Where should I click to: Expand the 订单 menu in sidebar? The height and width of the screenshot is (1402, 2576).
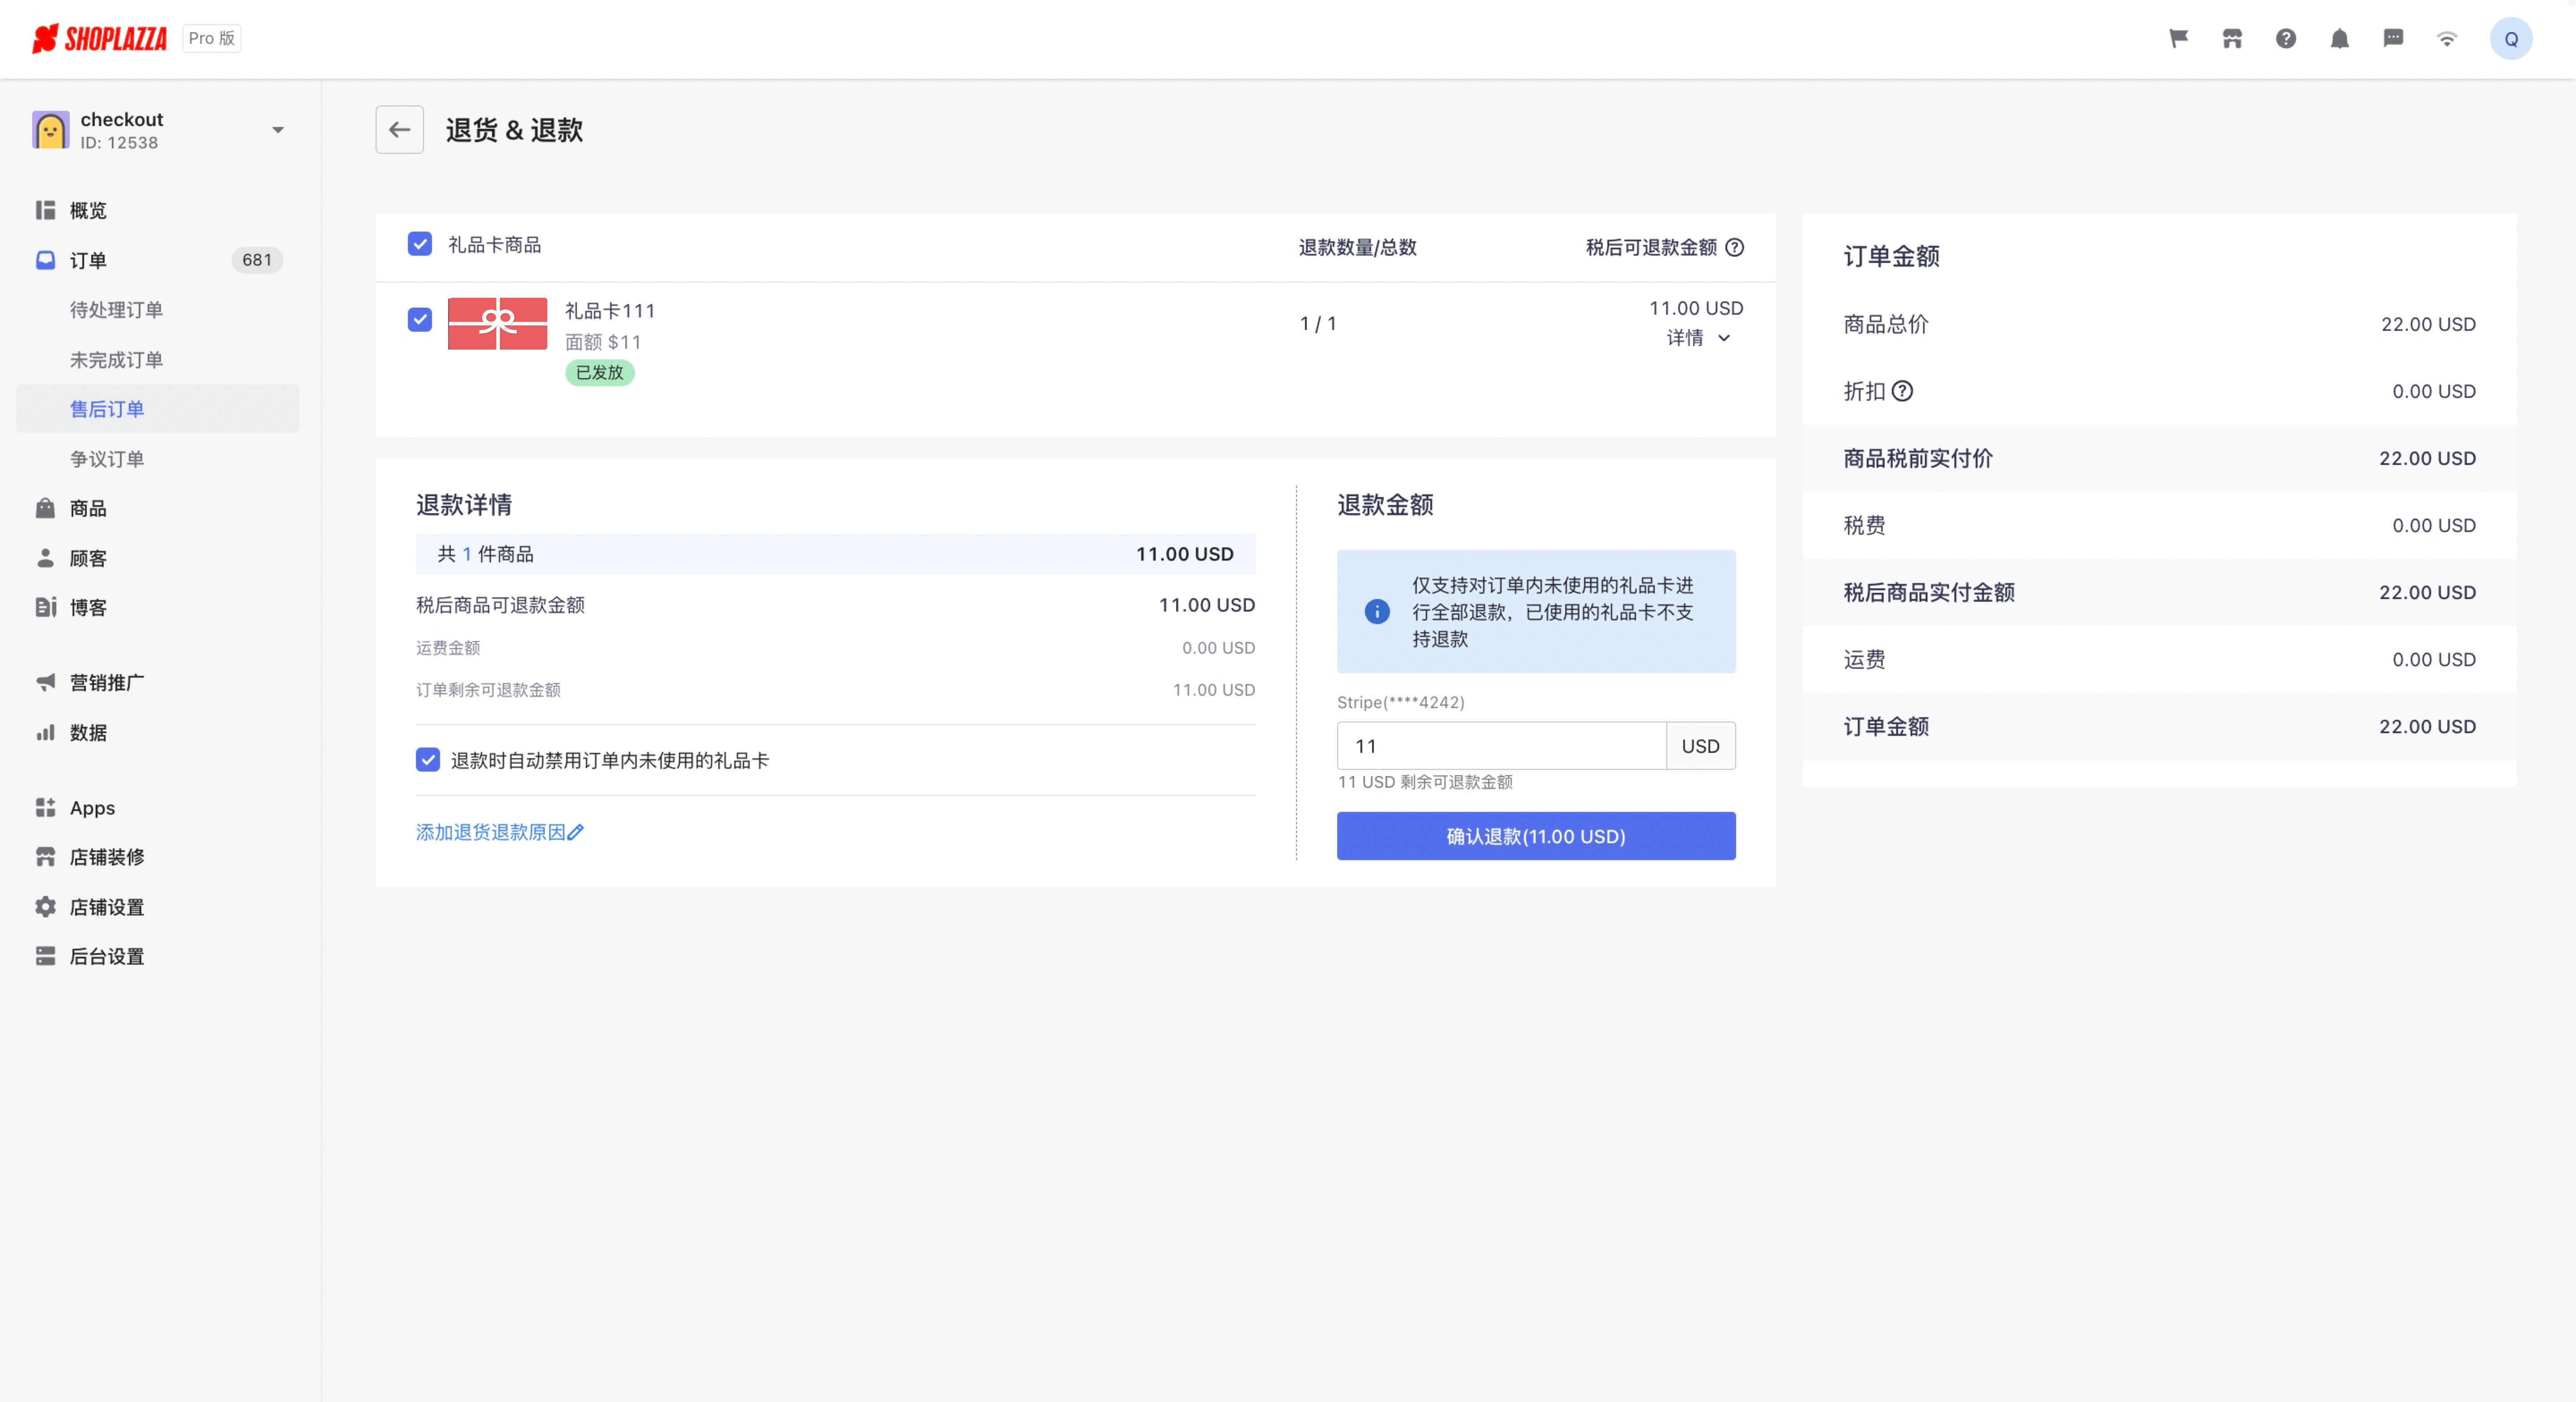pyautogui.click(x=88, y=260)
